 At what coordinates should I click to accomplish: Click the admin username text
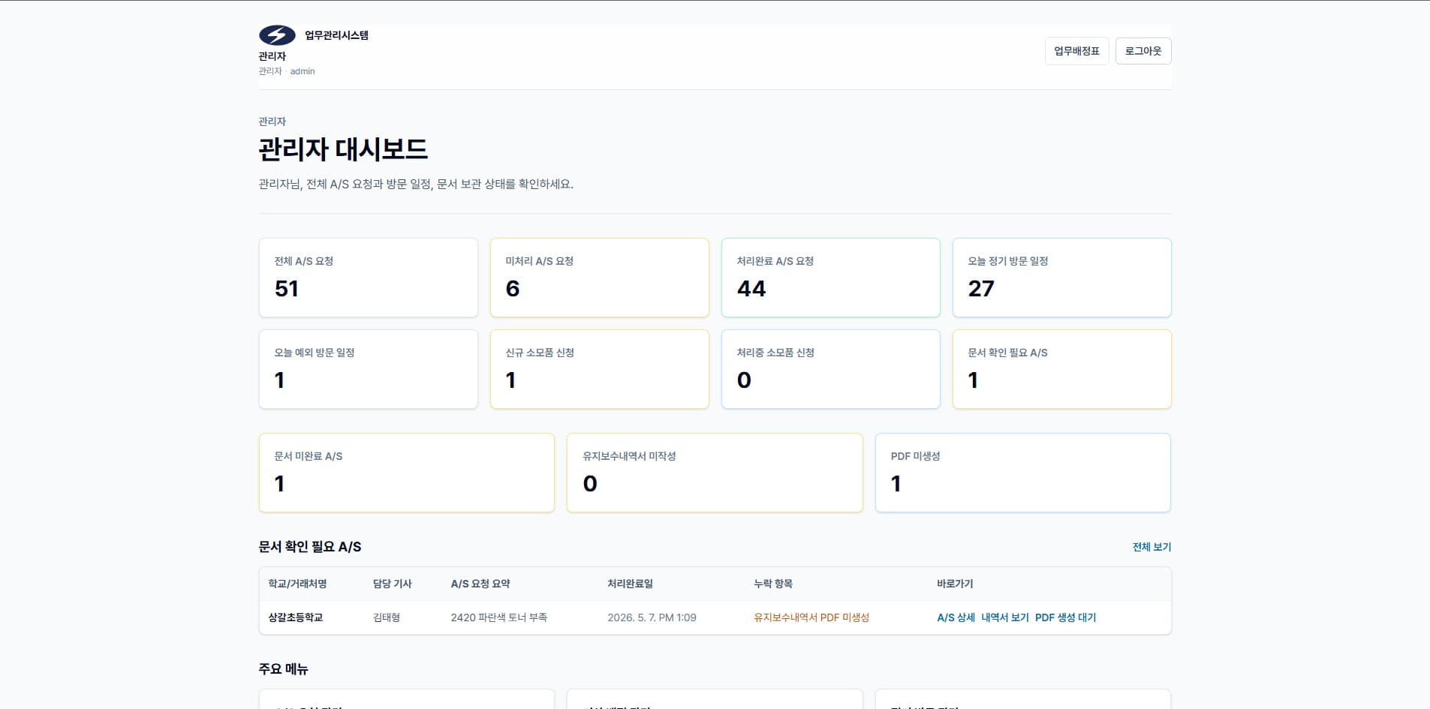tap(303, 71)
